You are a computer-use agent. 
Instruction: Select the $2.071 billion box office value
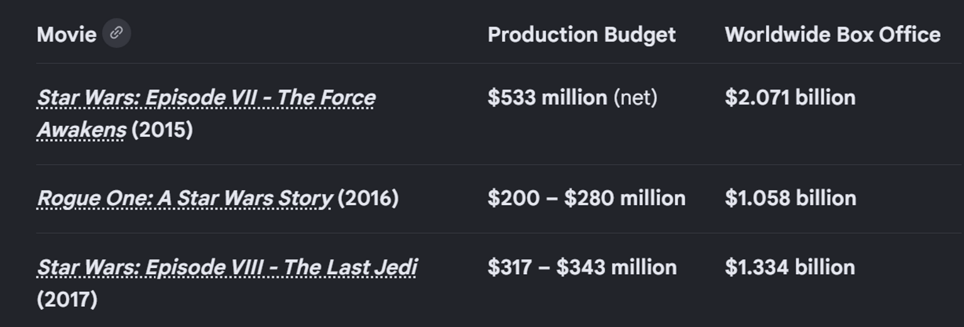click(x=790, y=97)
